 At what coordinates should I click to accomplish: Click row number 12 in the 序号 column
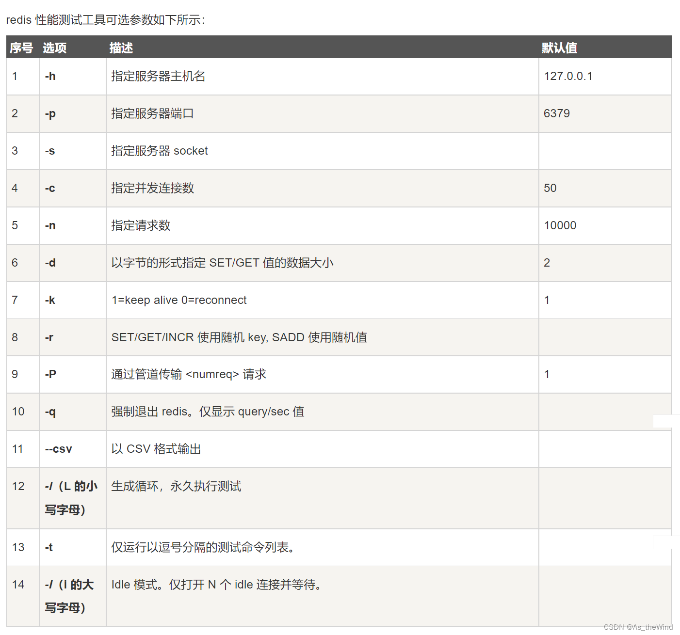(x=18, y=486)
